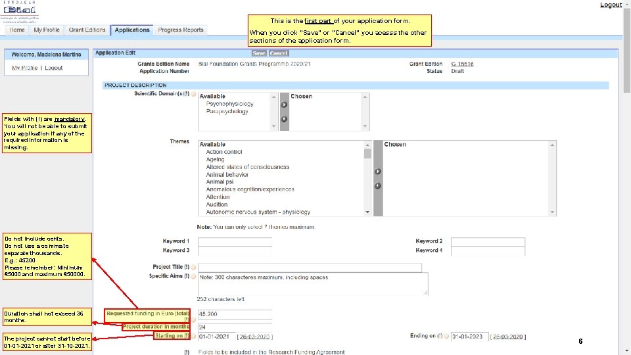This screenshot has width=631, height=355.
Task: Open info icon next to Project Title
Action: click(193, 268)
